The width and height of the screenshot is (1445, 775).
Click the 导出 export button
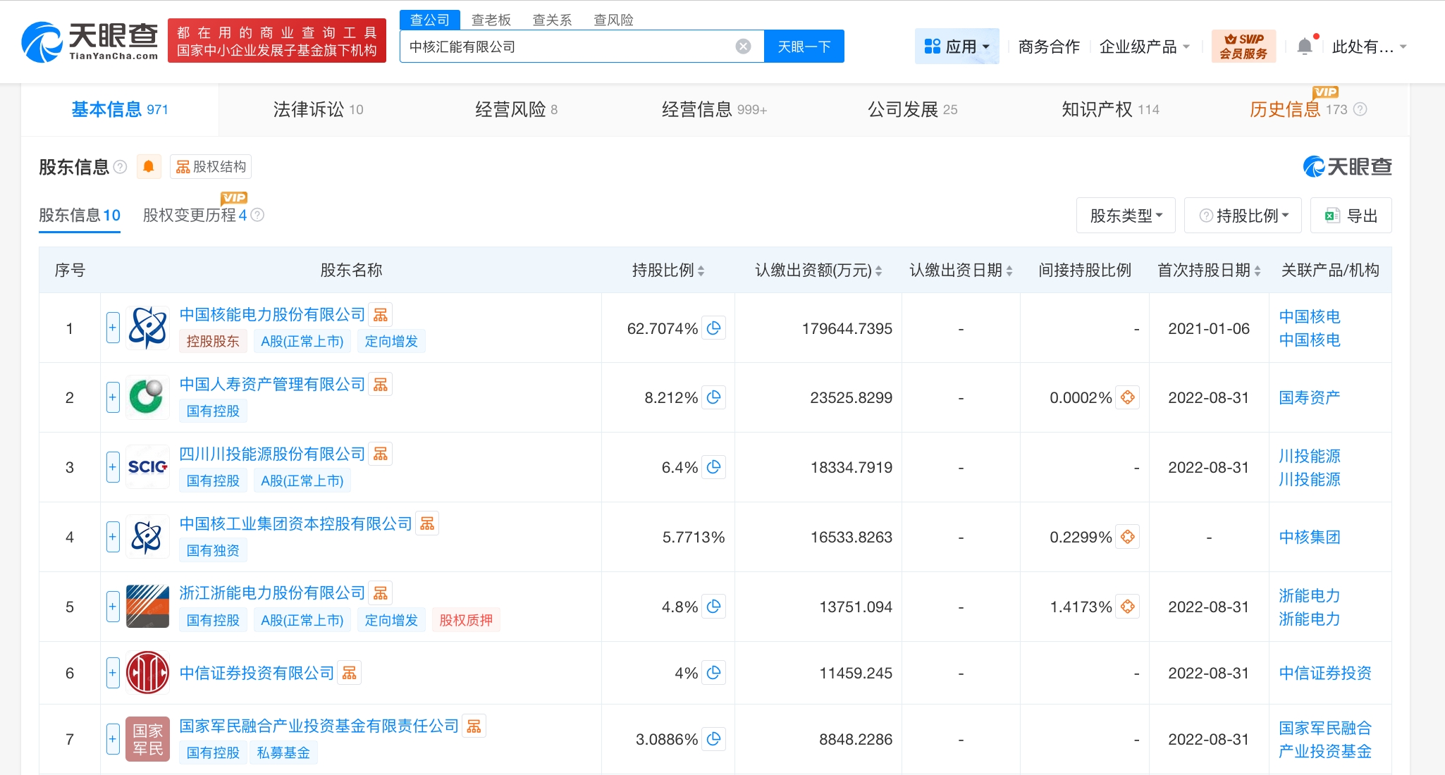1351,216
